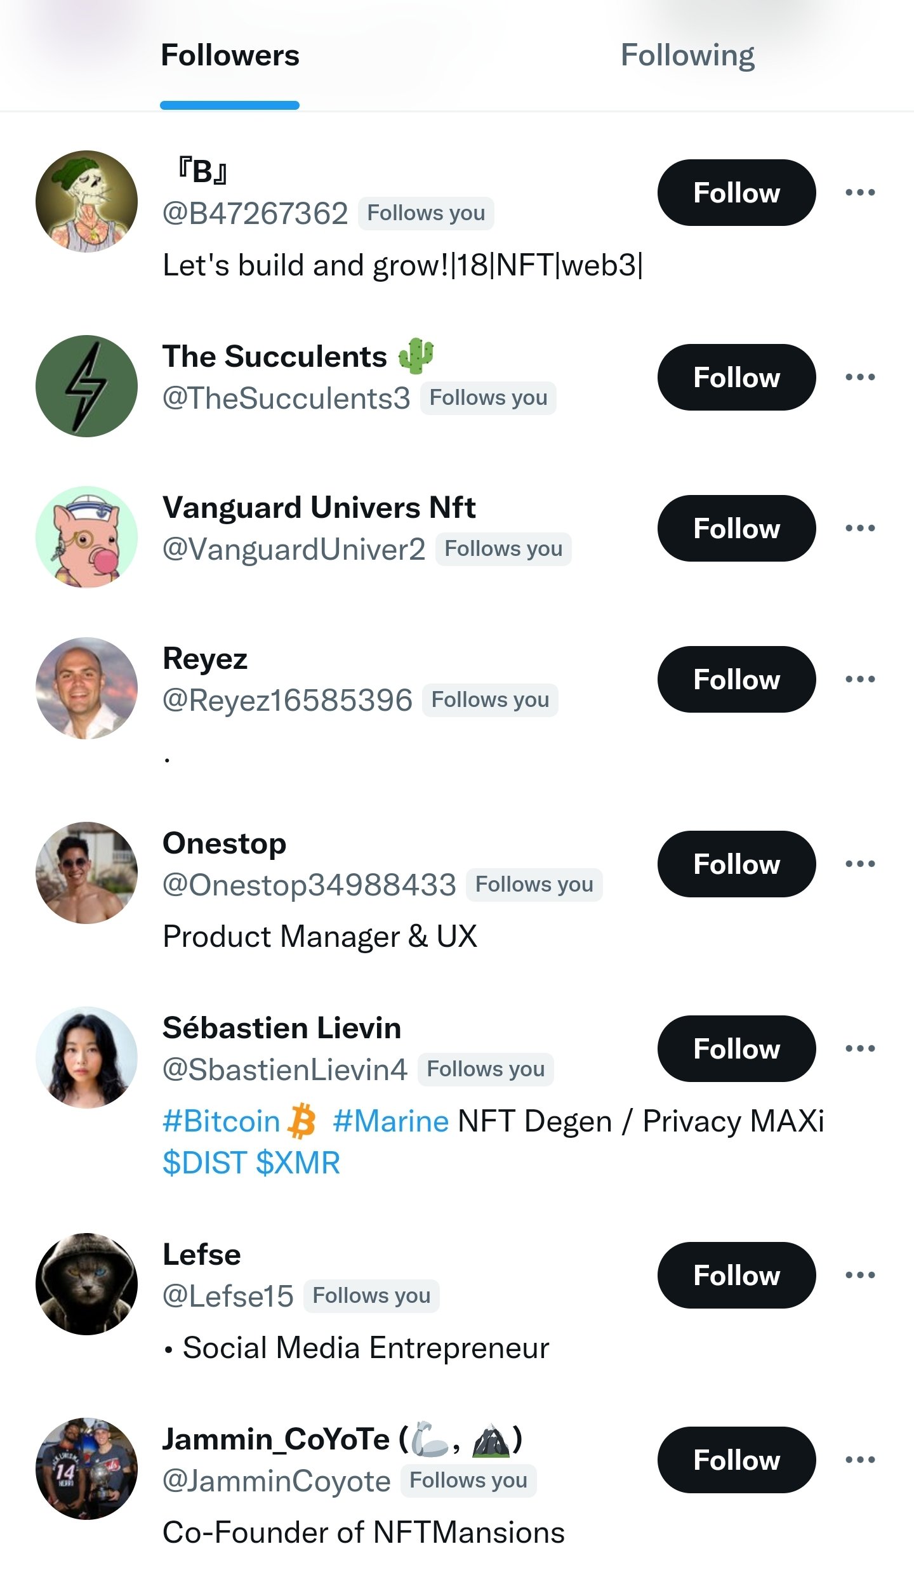View Lefse's hooded cat profile picture
The image size is (914, 1584).
(86, 1284)
